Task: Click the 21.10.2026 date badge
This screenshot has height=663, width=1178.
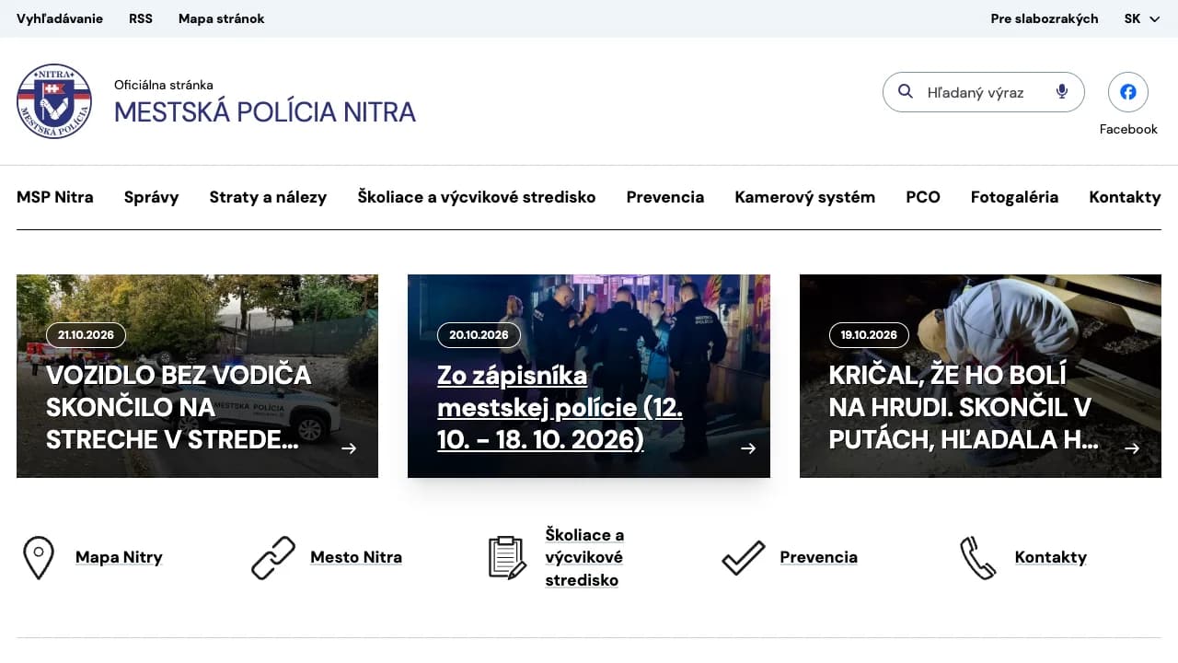Action: pyautogui.click(x=86, y=335)
